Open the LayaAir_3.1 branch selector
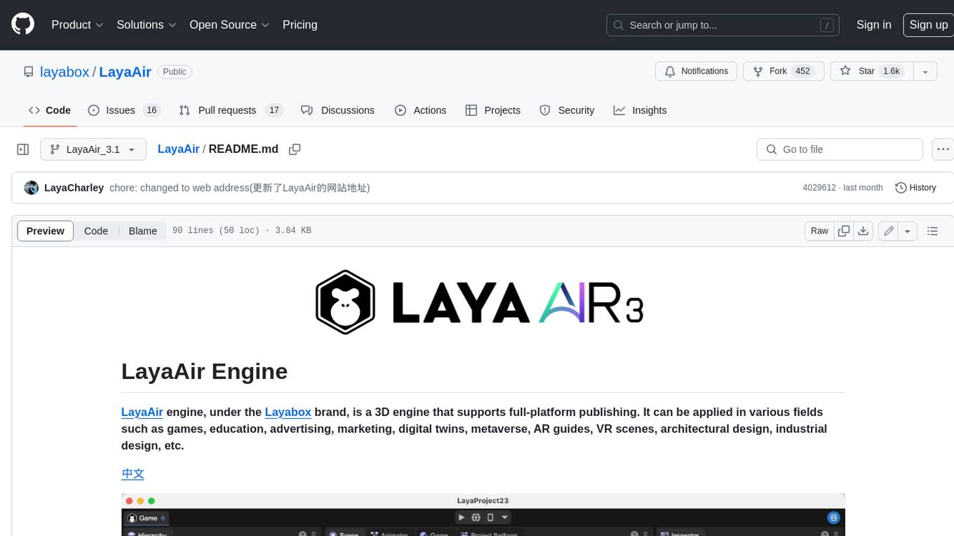The image size is (954, 536). point(93,149)
